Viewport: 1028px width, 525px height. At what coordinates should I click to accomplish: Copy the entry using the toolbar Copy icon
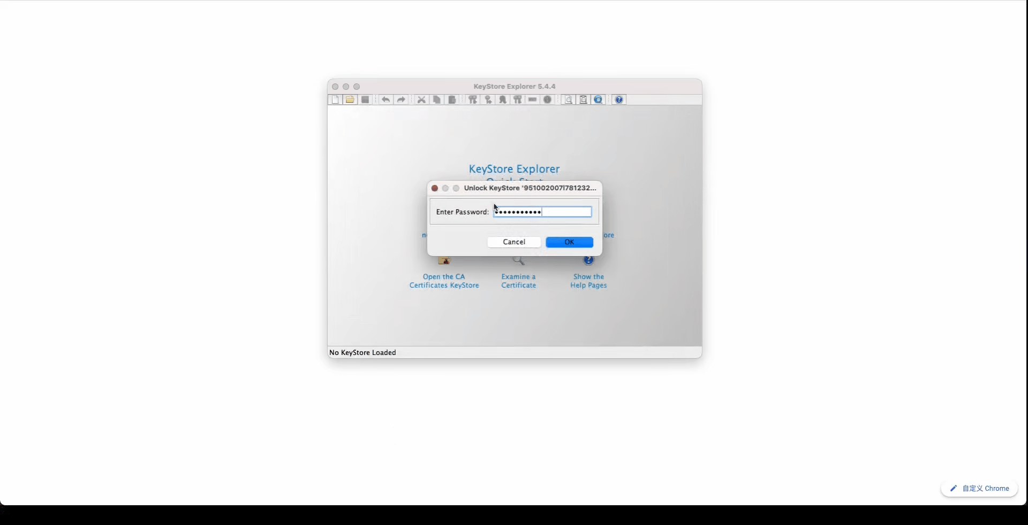click(x=437, y=100)
